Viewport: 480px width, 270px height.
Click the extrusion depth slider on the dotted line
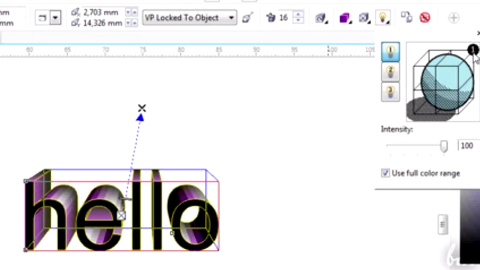coord(125,199)
